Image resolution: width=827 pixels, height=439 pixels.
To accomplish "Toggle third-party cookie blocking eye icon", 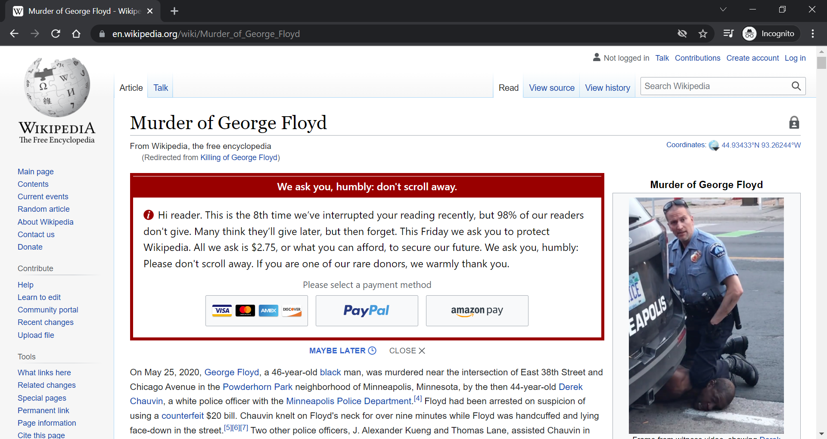I will click(x=682, y=34).
